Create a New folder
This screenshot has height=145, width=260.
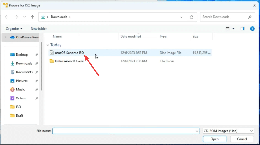click(x=39, y=29)
